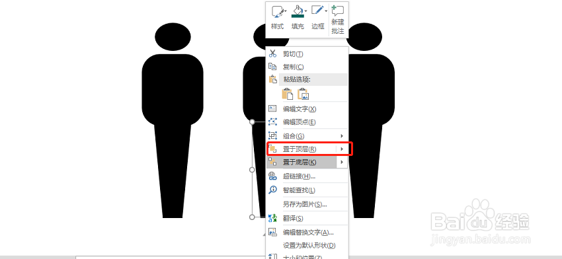Screen dimensions: 562x259
Task: Click the Paste Options clipboard icon
Action: point(273,79)
